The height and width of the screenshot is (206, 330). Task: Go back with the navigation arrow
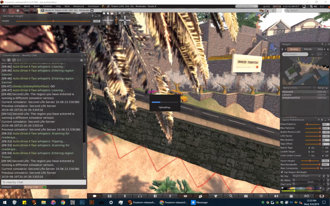pyautogui.click(x=4, y=10)
